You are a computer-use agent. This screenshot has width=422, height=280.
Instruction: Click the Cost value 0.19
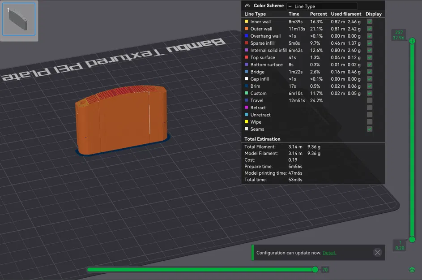[x=293, y=160]
